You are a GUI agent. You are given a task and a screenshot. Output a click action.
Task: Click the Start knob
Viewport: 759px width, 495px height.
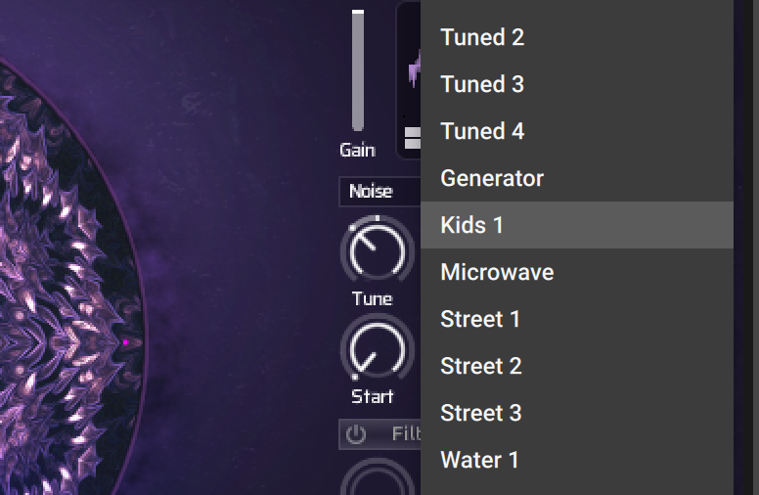pyautogui.click(x=378, y=347)
